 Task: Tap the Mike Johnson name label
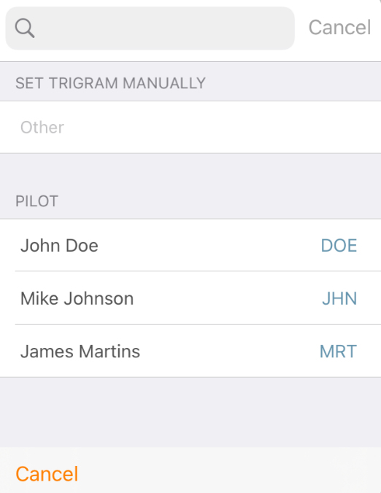pyautogui.click(x=77, y=298)
